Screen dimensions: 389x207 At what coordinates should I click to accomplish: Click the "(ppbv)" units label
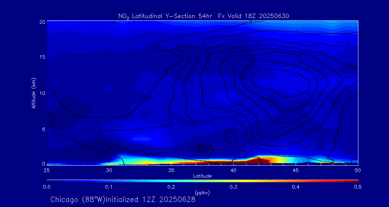click(x=202, y=193)
